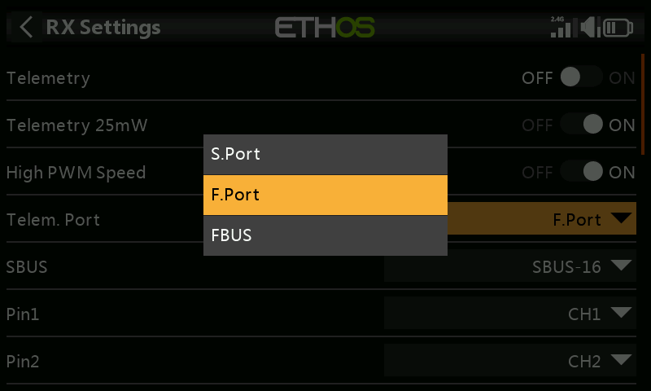Expand the Pin2 CH2 dropdown

(510, 361)
